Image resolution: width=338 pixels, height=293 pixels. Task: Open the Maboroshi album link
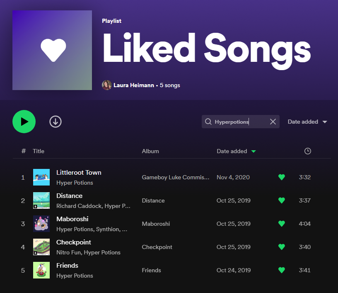tap(156, 224)
